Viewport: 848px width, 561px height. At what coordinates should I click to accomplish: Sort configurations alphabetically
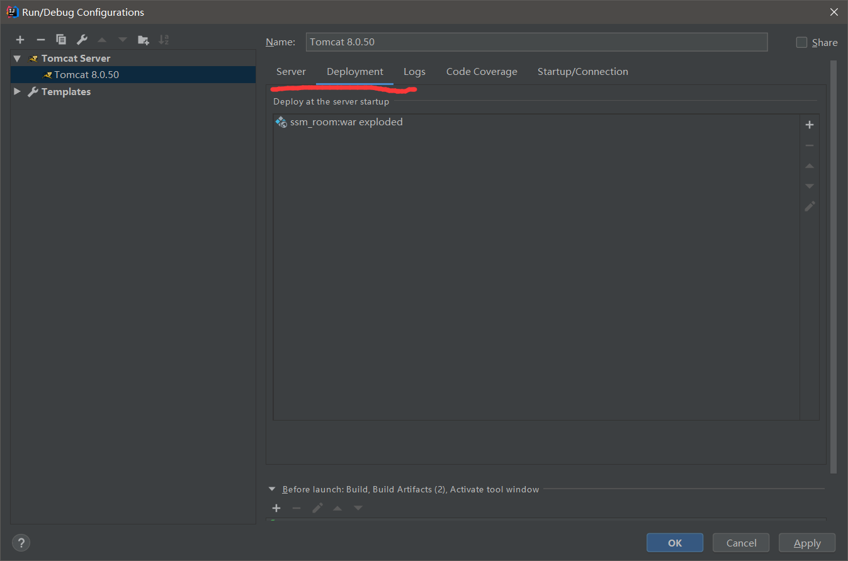pos(164,40)
